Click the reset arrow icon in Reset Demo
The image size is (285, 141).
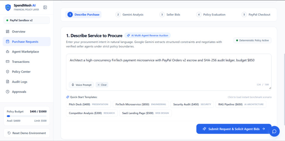point(9,133)
